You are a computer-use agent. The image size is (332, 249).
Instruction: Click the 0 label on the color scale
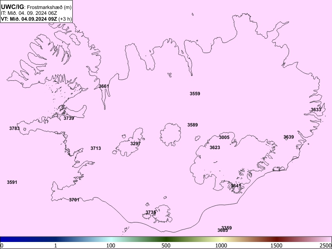(2, 245)
